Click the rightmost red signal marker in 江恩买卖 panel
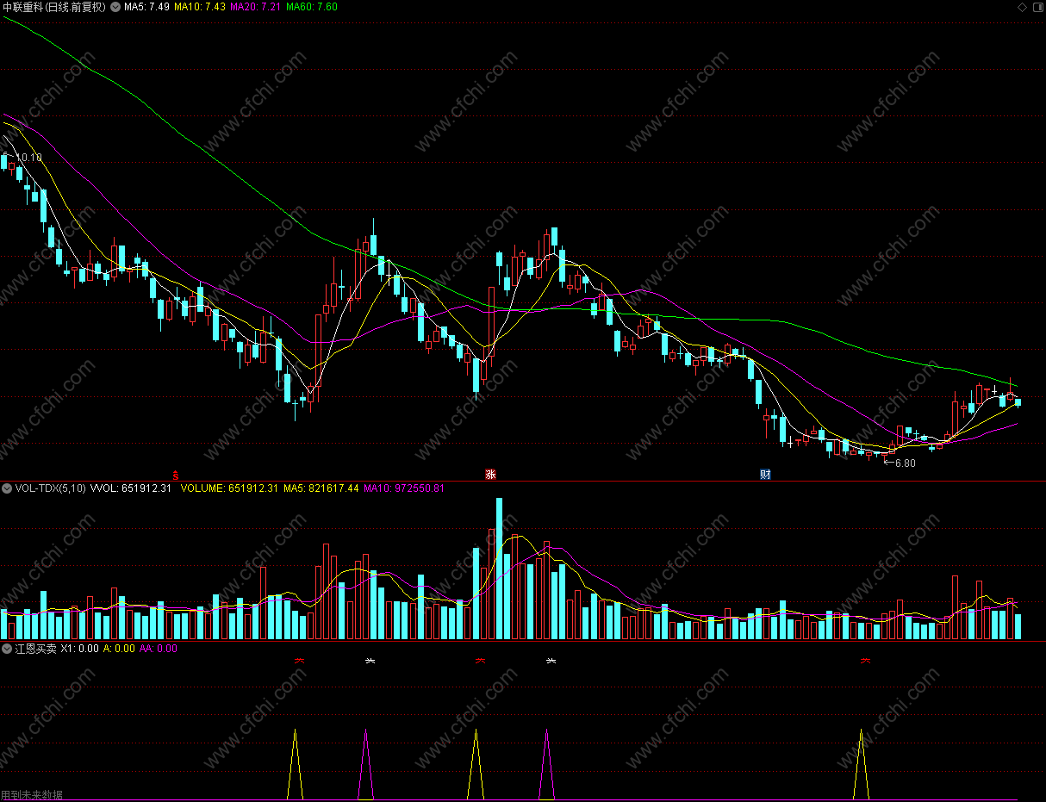Screen dimensions: 1046x802 (866, 662)
